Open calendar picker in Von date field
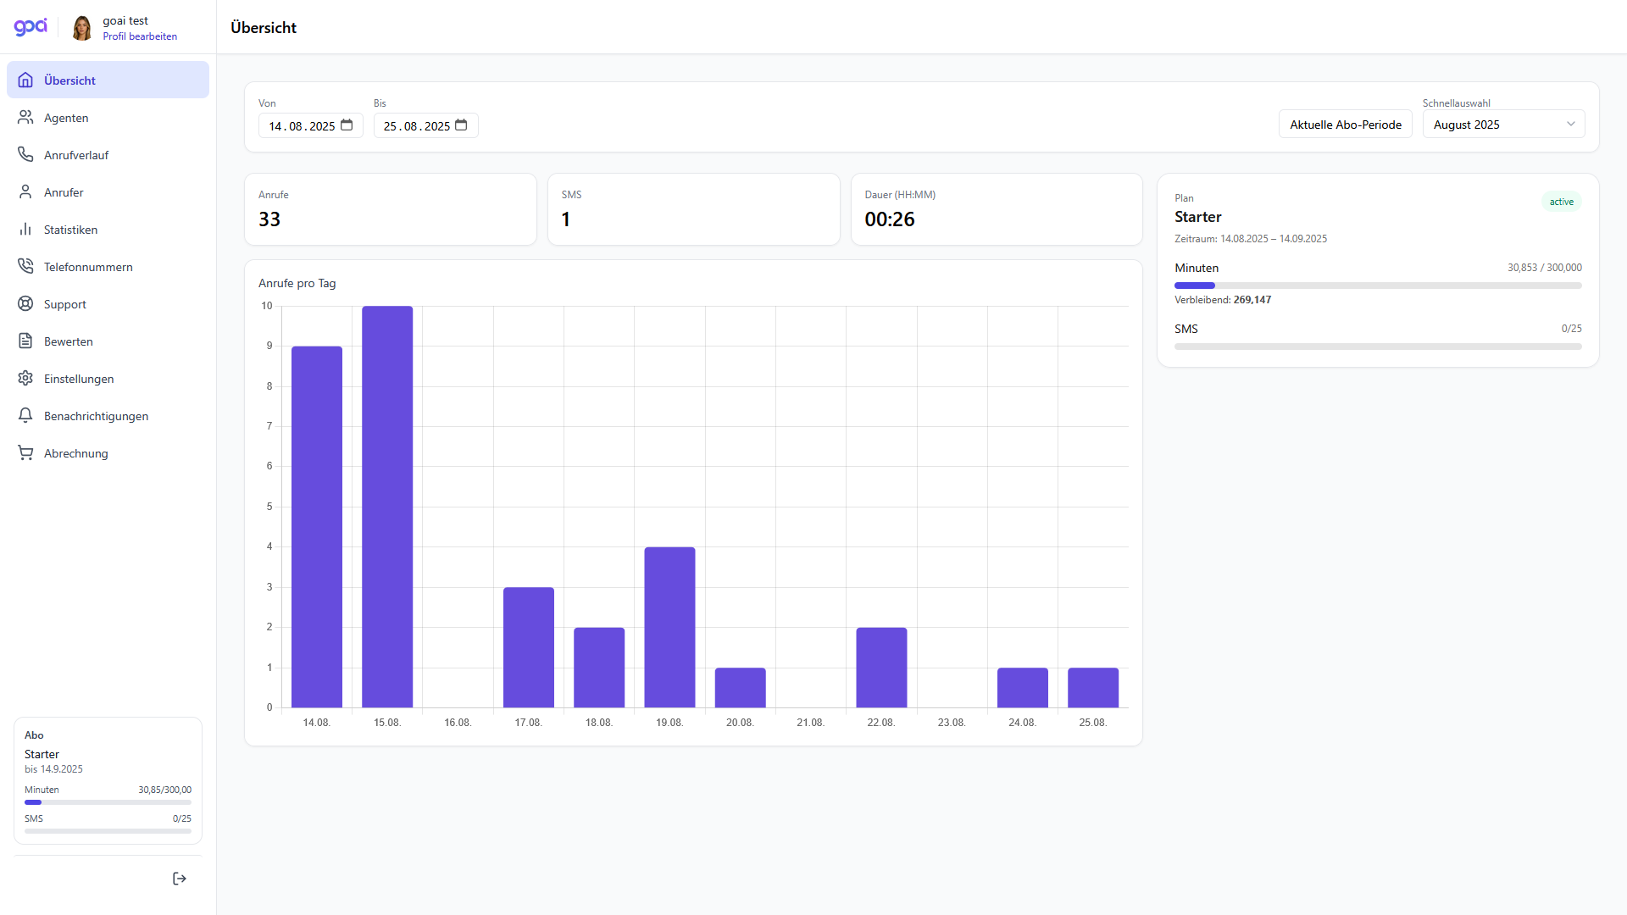This screenshot has height=915, width=1627. click(x=347, y=125)
